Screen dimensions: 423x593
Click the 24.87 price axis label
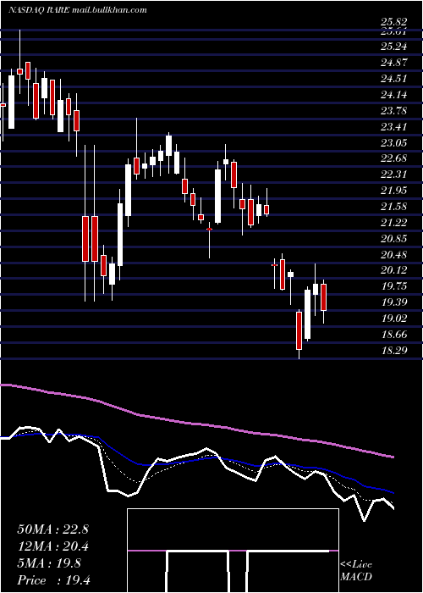click(x=394, y=63)
